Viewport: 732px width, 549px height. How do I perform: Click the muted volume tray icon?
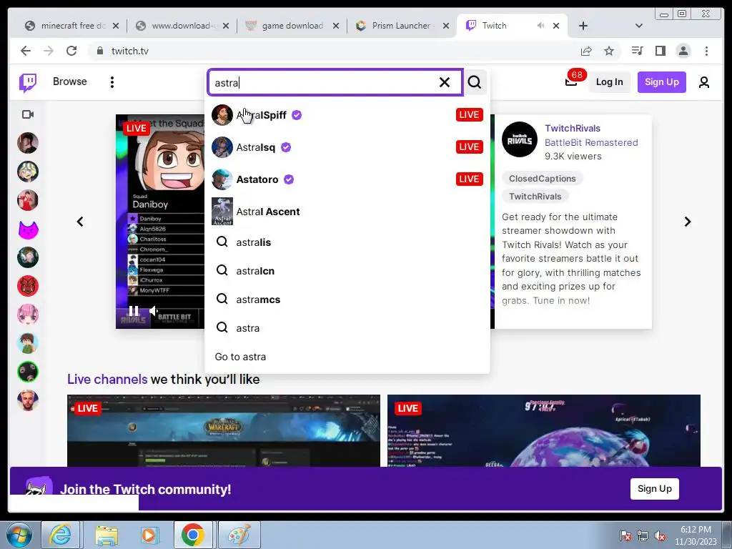coord(660,535)
